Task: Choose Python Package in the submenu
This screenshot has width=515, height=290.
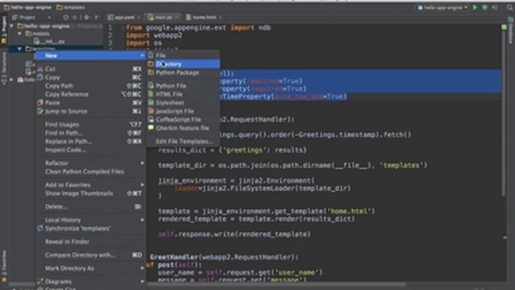Action: point(183,72)
